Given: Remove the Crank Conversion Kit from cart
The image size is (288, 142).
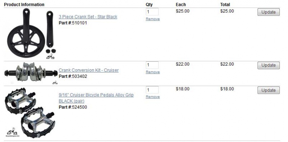Looking at the screenshot, I should click(153, 72).
